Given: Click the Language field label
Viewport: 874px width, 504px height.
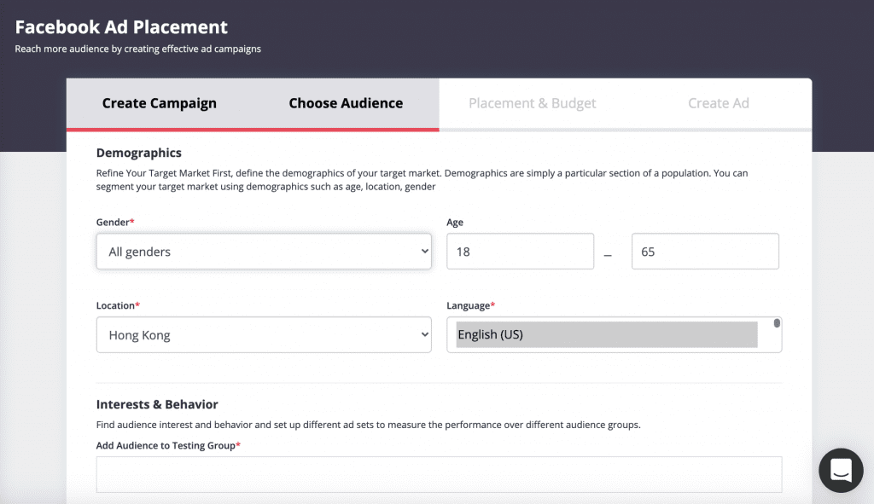Looking at the screenshot, I should (x=471, y=306).
